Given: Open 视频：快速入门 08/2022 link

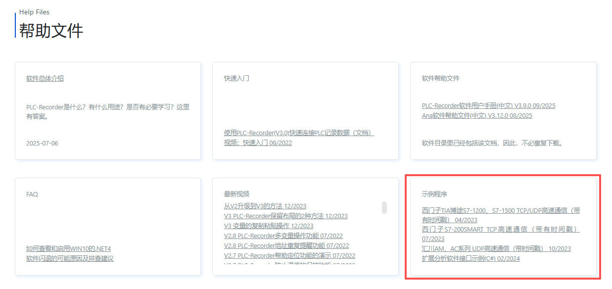Looking at the screenshot, I should [258, 143].
